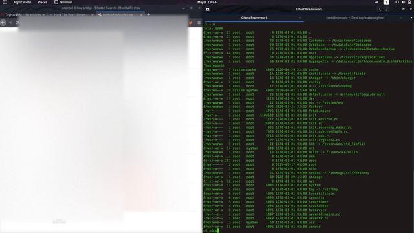Switch to the root@ Desktop/android/ghost terminal tab
Screen dimensions: 414x233
coord(355,18)
